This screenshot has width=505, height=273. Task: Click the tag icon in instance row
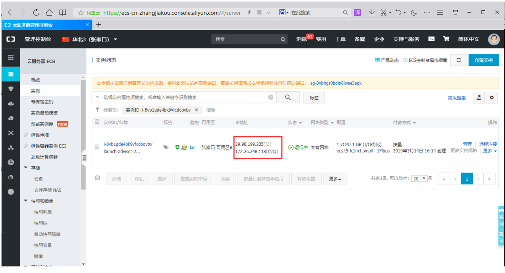166,147
